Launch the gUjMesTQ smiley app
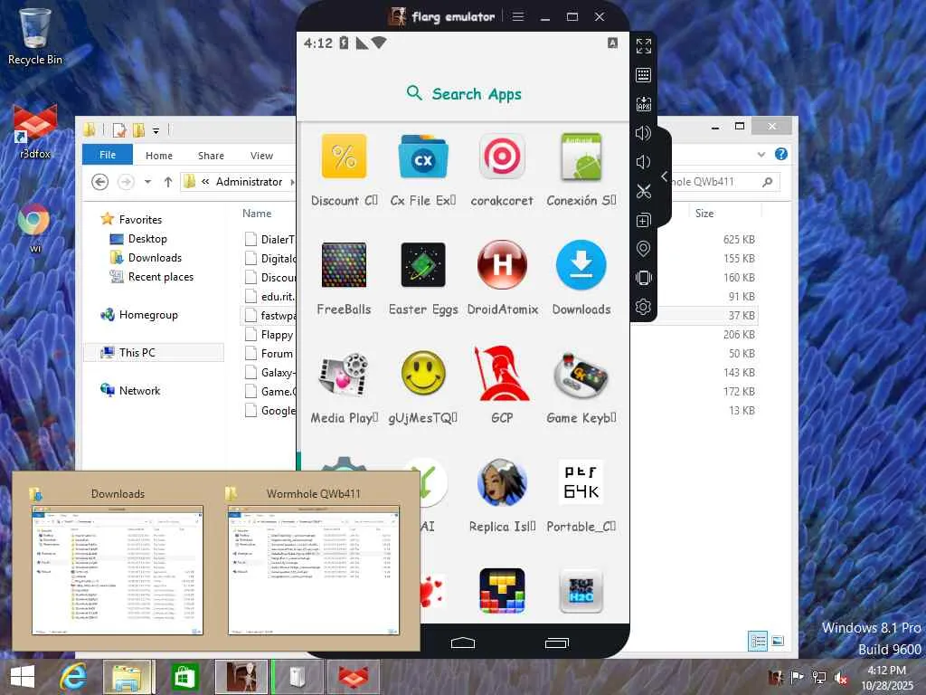Viewport: 926px width, 695px height. [423, 386]
